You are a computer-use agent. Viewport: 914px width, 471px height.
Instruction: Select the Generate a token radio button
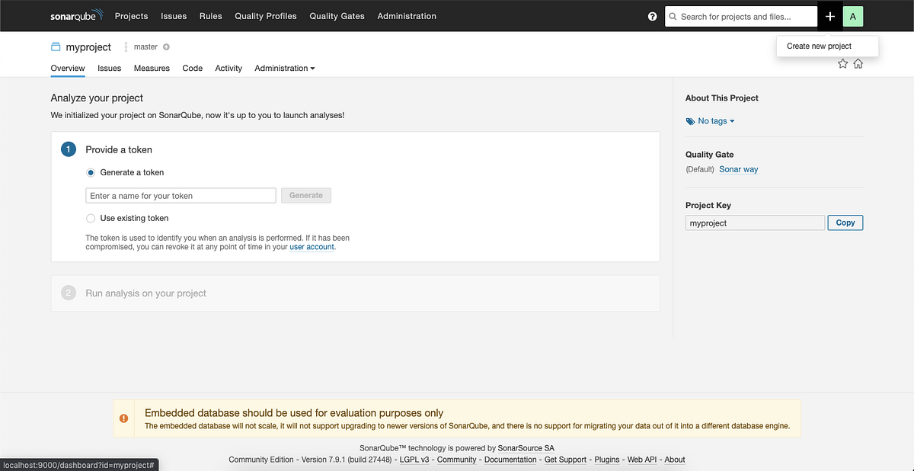pos(91,172)
